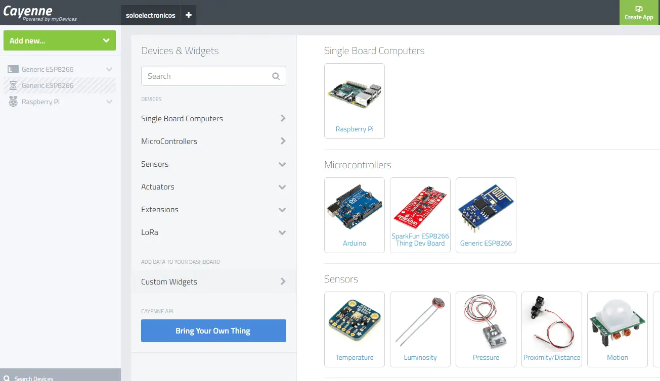The width and height of the screenshot is (660, 381).
Task: Click the Devices & Widgets title
Action: (180, 51)
